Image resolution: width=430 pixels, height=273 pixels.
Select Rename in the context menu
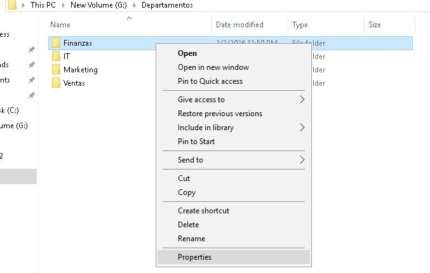point(191,239)
